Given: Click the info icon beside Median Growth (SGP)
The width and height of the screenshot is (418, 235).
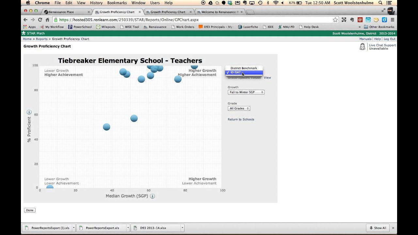Looking at the screenshot, I should (152, 196).
